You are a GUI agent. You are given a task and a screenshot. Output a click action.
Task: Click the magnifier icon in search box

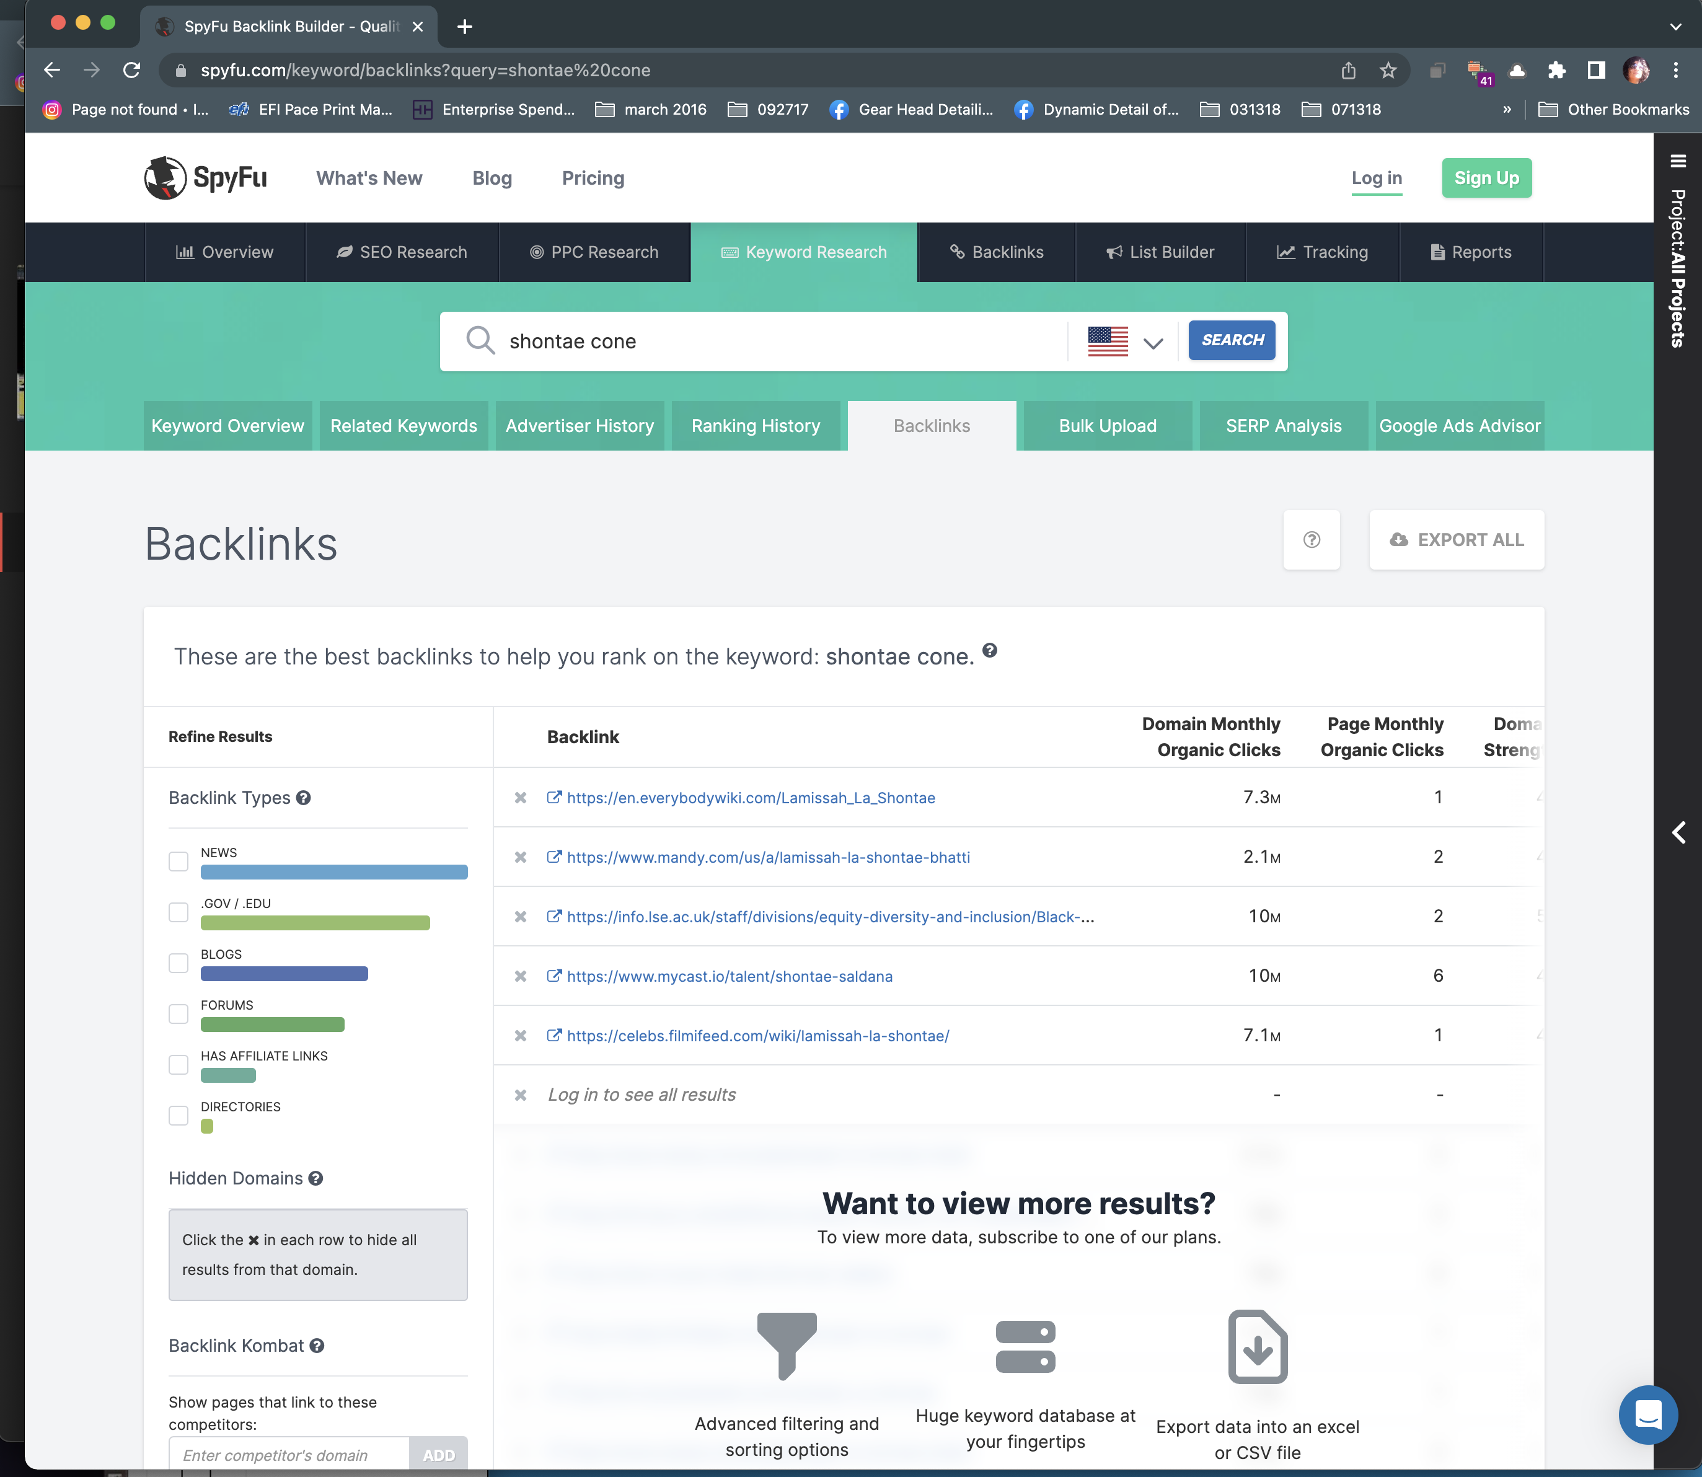pos(480,340)
